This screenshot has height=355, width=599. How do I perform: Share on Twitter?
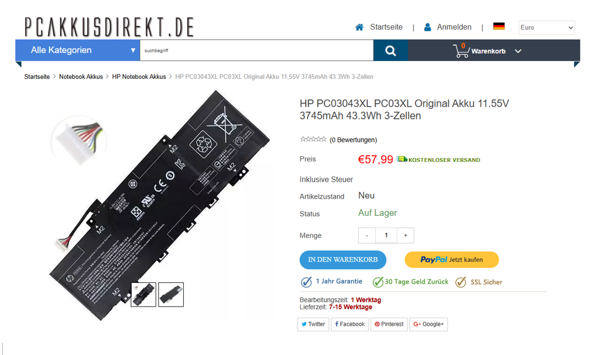[x=314, y=324]
